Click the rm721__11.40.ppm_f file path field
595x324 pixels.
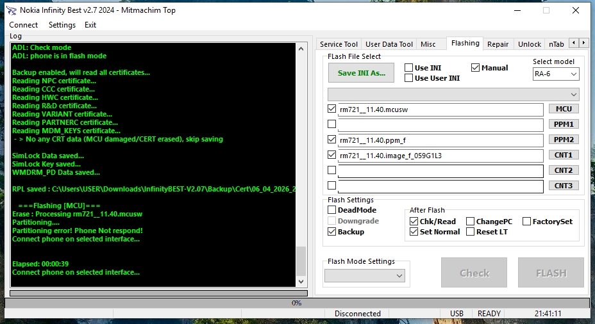(x=440, y=140)
